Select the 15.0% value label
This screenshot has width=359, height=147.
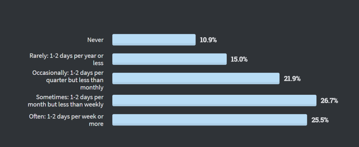pos(239,60)
